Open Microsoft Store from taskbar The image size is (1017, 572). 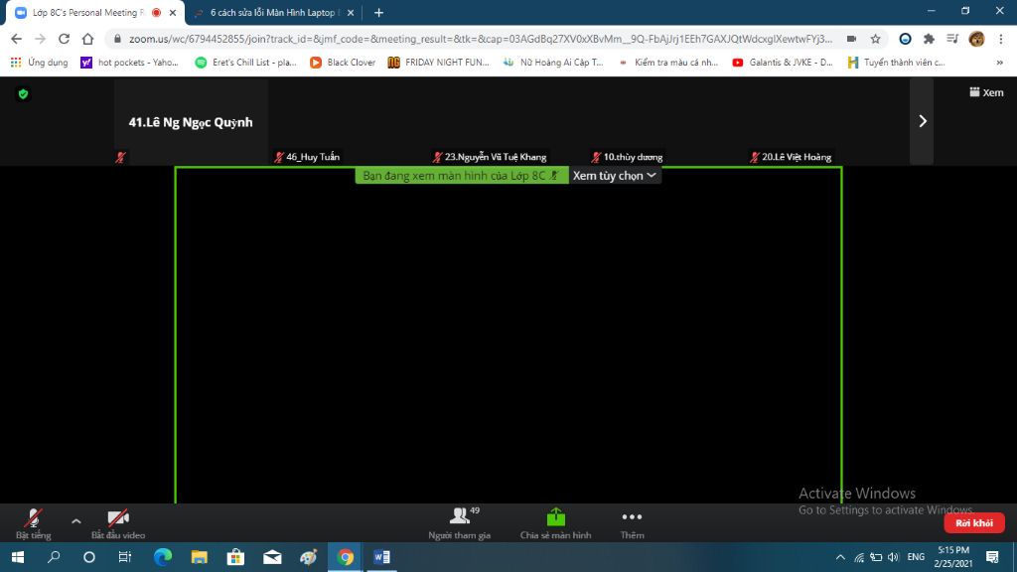(235, 557)
